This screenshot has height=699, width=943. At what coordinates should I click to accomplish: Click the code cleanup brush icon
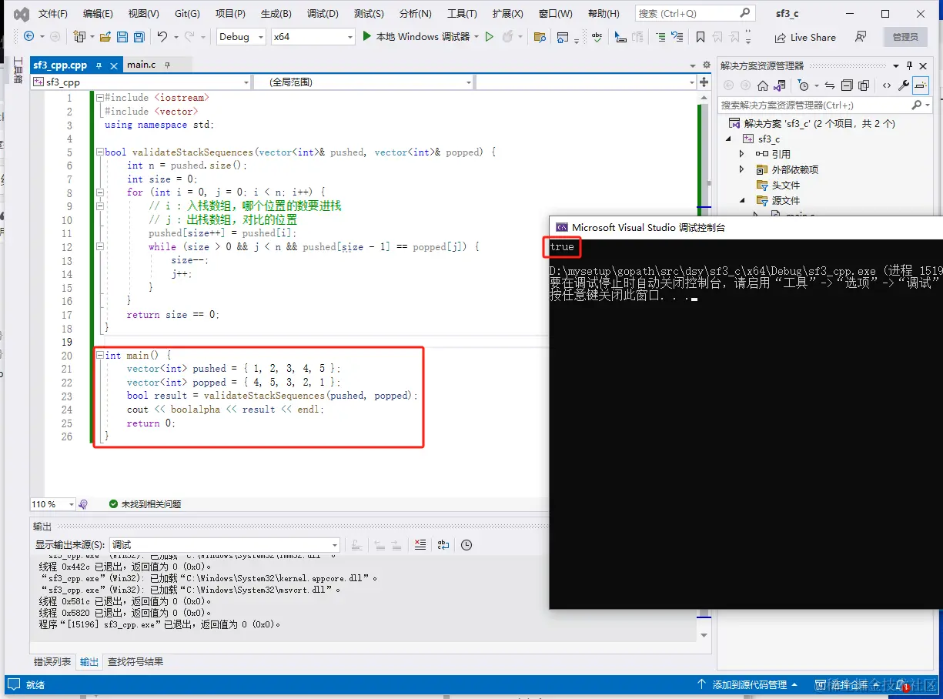point(83,504)
